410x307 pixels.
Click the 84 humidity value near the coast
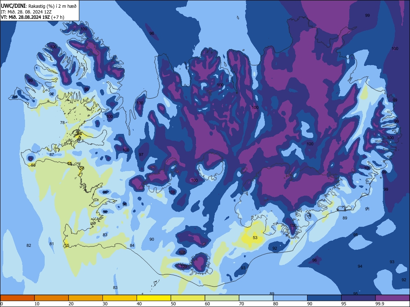[x=132, y=245]
